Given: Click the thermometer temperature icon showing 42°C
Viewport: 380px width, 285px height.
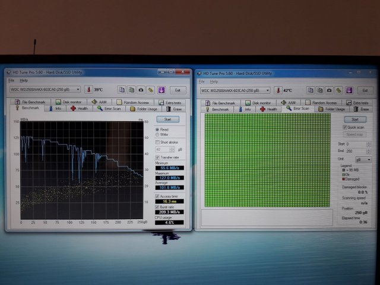Looking at the screenshot, I should click(x=280, y=90).
